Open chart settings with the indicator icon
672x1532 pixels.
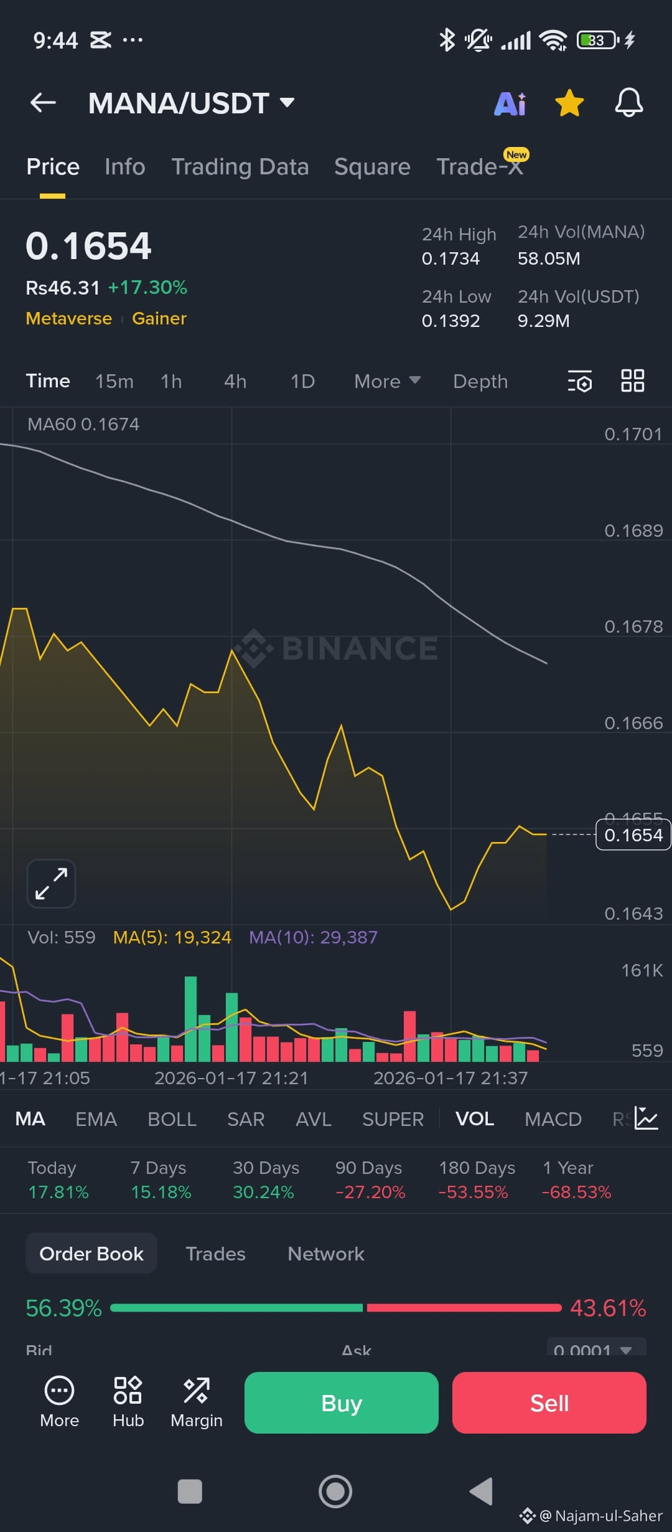click(578, 381)
